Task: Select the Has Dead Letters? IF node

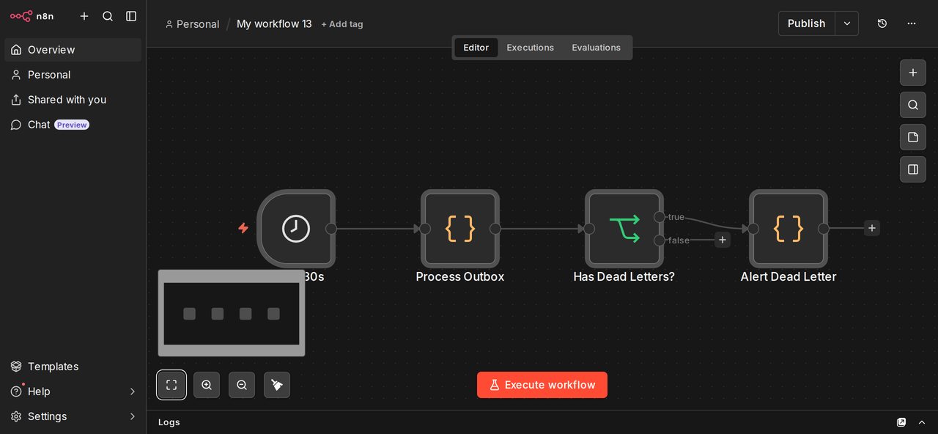Action: click(x=624, y=229)
